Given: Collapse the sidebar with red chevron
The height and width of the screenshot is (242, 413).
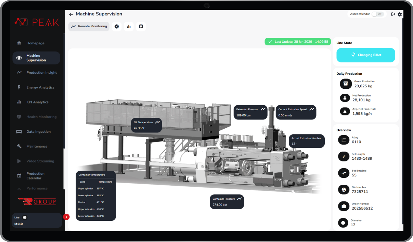Looking at the screenshot, I should pos(66,217).
